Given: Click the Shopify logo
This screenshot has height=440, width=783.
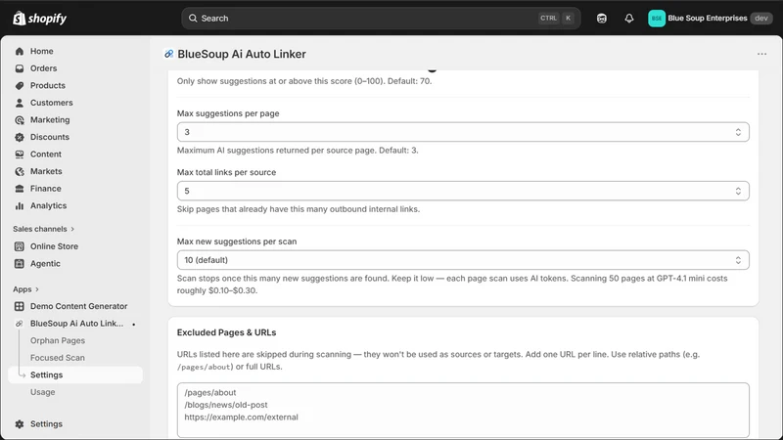Looking at the screenshot, I should pyautogui.click(x=40, y=19).
